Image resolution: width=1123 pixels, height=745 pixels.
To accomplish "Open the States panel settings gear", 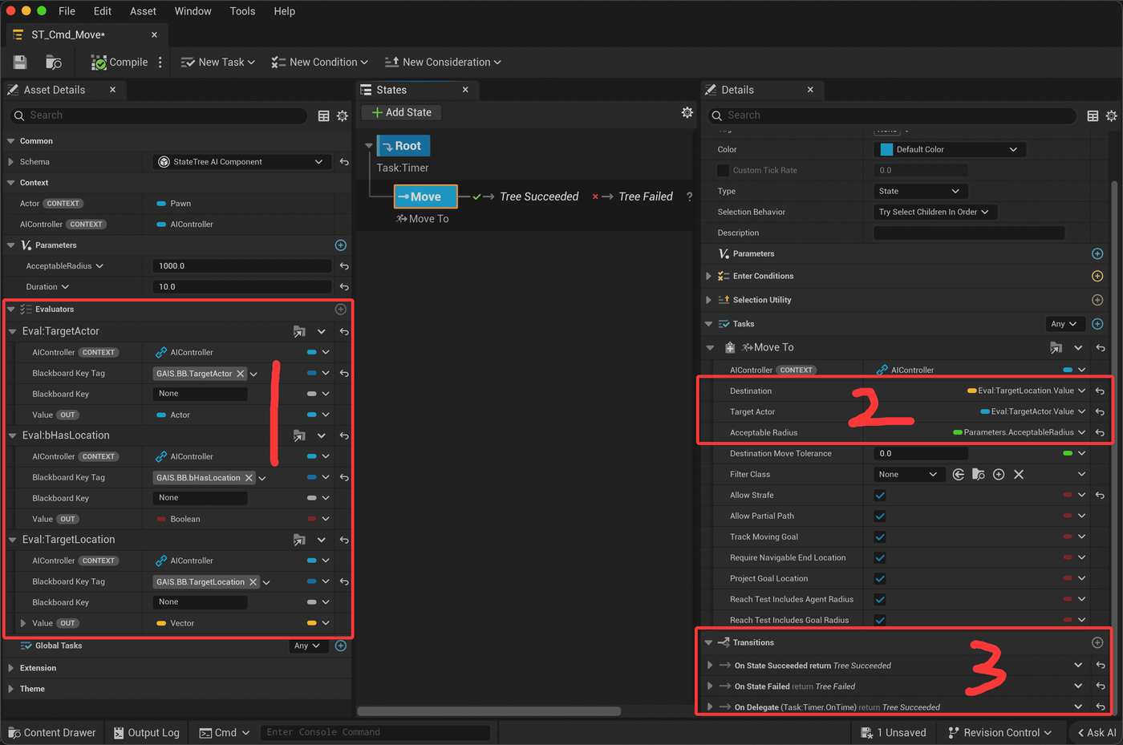I will (x=687, y=112).
